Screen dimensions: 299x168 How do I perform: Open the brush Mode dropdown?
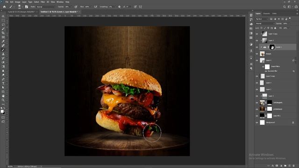46,7
